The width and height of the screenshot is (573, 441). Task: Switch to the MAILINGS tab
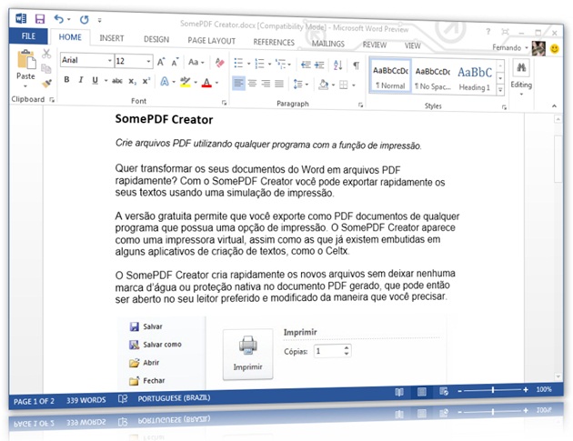(x=327, y=44)
